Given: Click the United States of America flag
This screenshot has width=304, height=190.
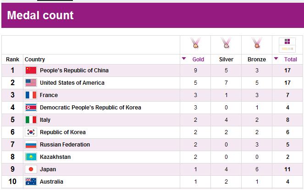Looking at the screenshot, I should pyautogui.click(x=31, y=83).
